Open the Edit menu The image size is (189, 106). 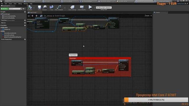click(x=6, y=4)
